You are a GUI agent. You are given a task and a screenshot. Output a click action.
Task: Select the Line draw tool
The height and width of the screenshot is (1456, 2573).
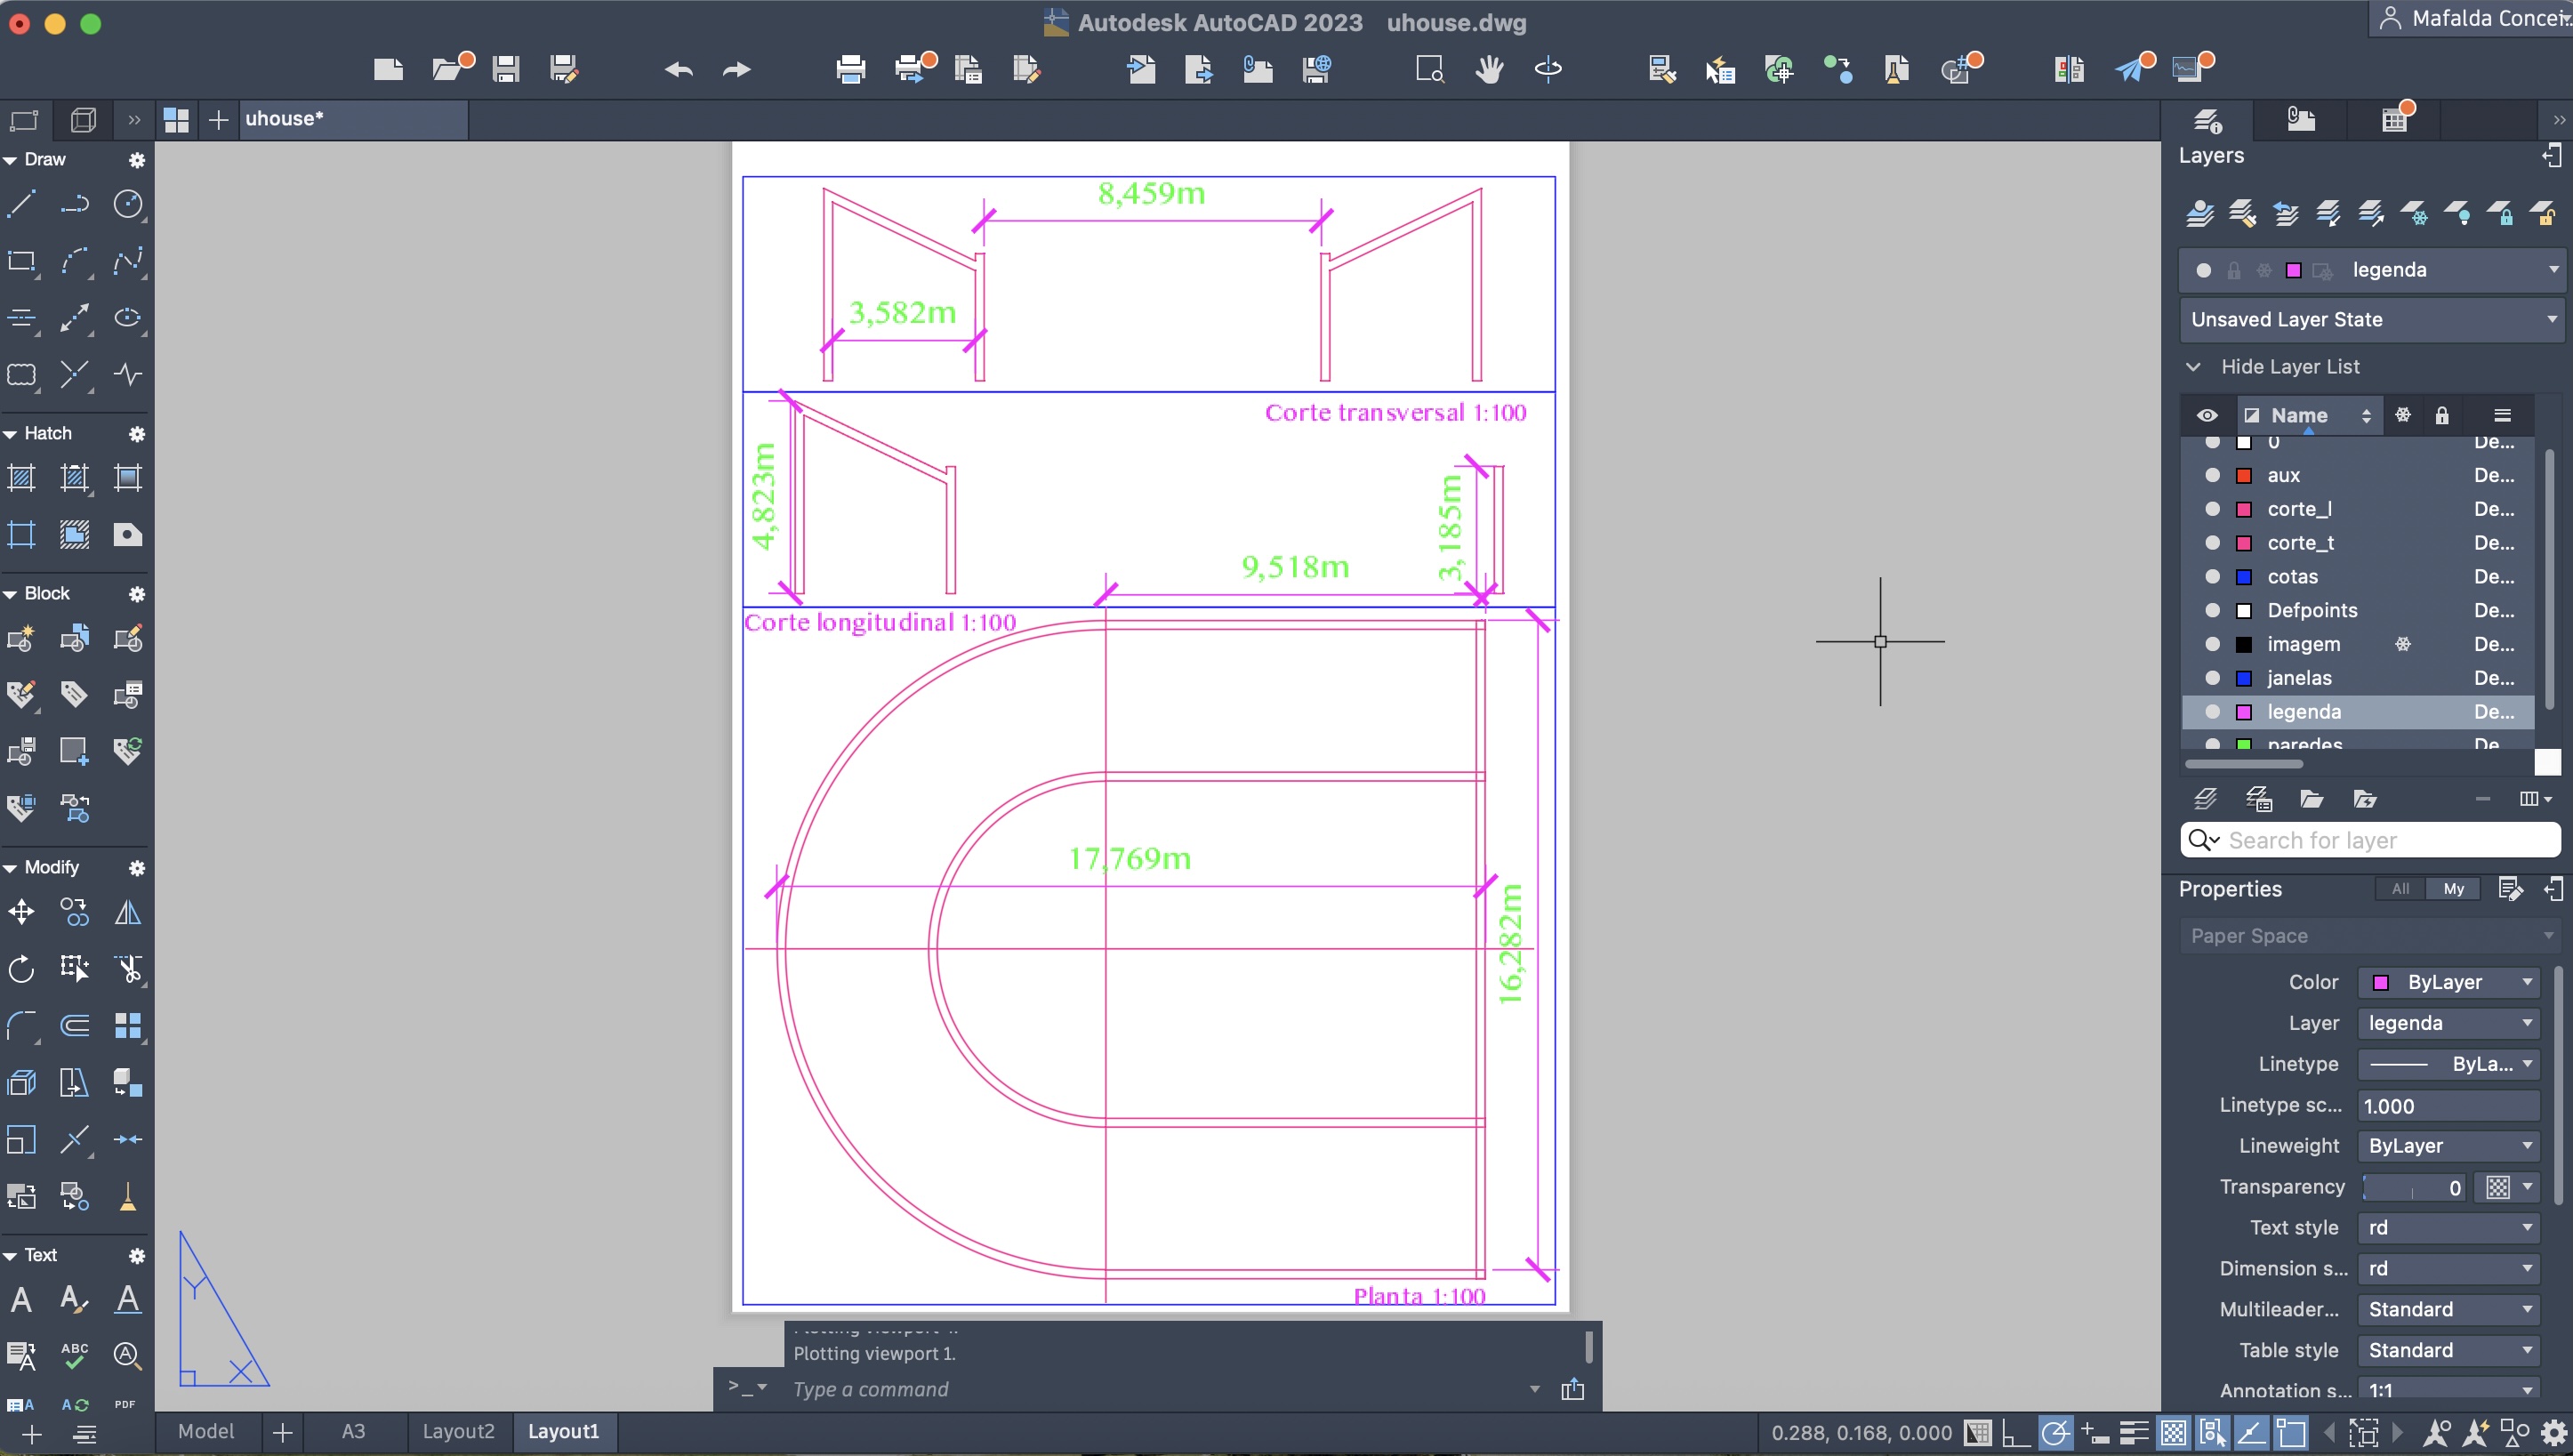[x=21, y=204]
